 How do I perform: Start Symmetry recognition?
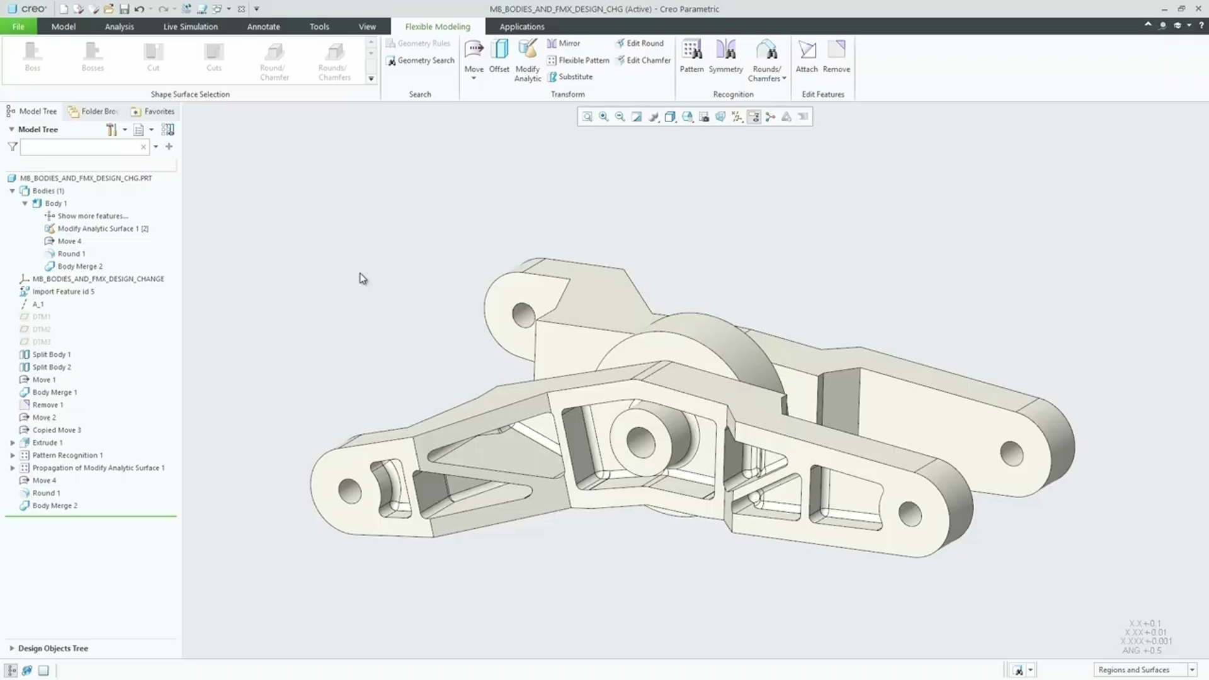tap(726, 56)
